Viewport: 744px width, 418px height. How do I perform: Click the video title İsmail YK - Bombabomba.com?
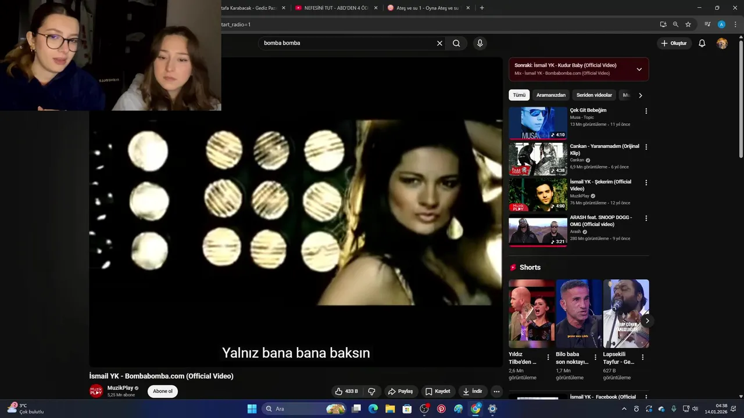click(162, 376)
